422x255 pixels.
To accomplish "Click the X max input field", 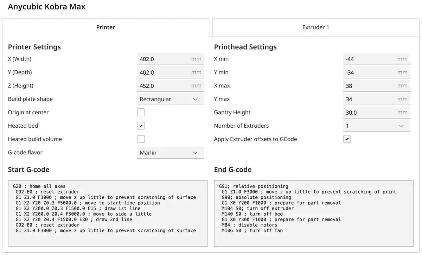I will pyautogui.click(x=370, y=86).
